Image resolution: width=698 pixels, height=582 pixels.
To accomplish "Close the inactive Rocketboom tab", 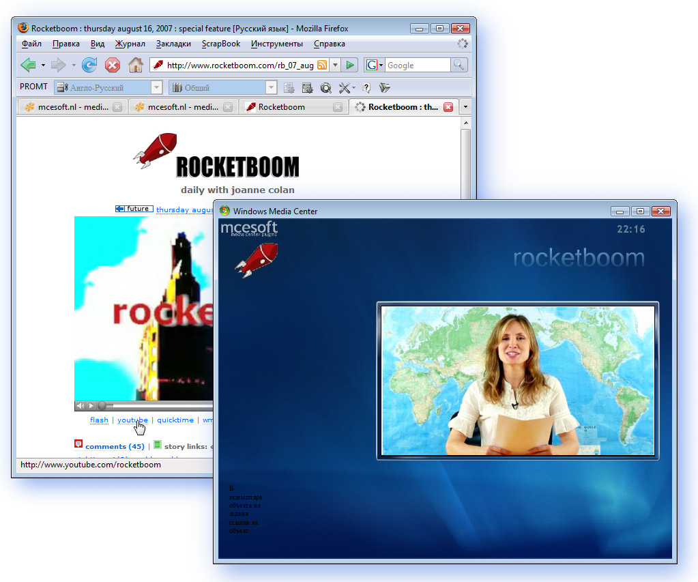I will coord(338,107).
